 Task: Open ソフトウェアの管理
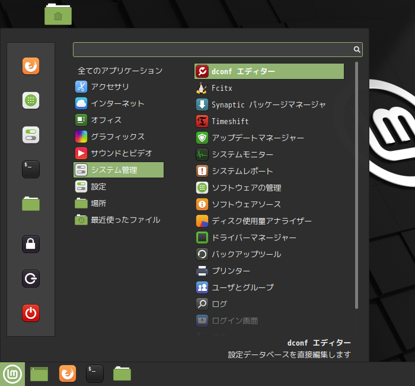269,188
